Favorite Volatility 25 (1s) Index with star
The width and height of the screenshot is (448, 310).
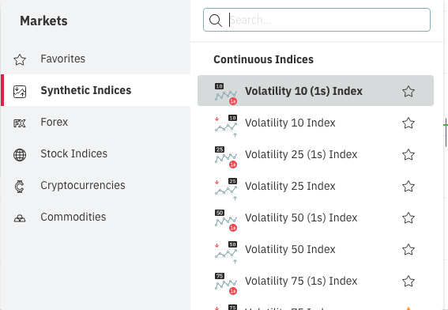pyautogui.click(x=408, y=155)
